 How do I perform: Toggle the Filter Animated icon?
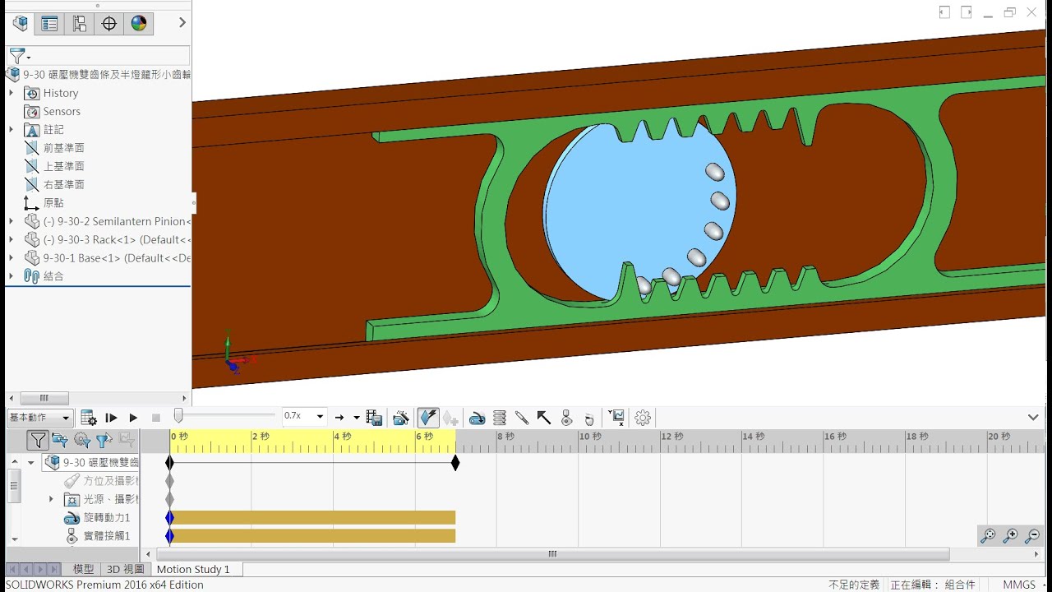[x=60, y=441]
